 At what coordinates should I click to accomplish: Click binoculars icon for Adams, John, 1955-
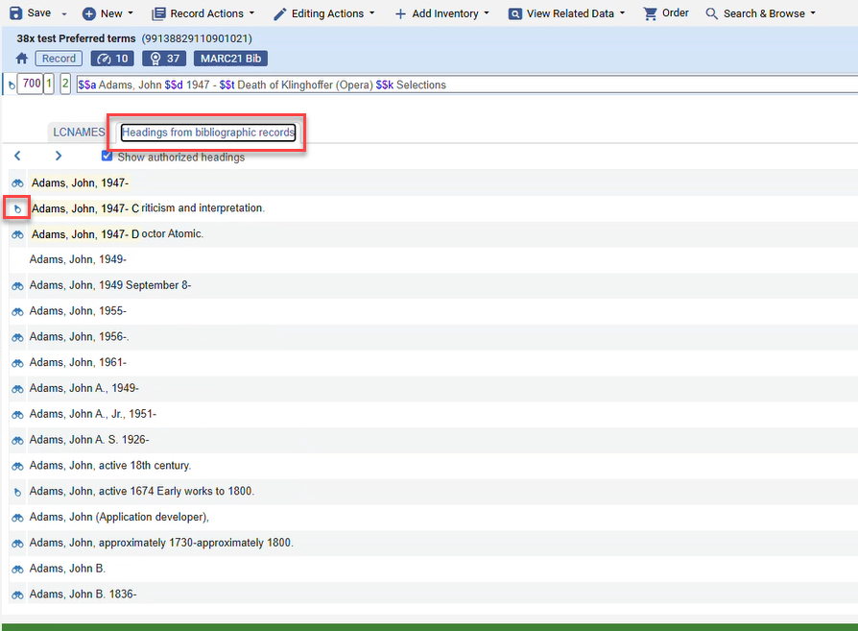(x=17, y=312)
